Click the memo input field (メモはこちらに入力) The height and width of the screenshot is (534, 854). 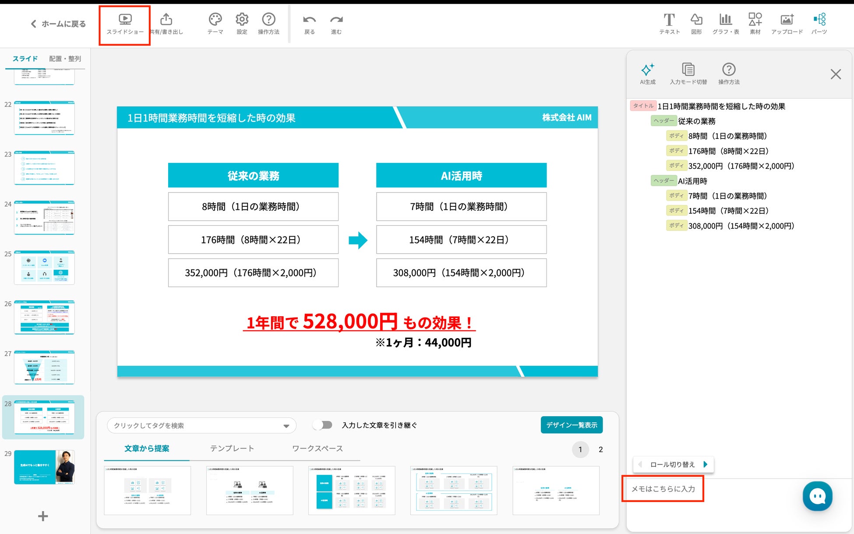663,489
